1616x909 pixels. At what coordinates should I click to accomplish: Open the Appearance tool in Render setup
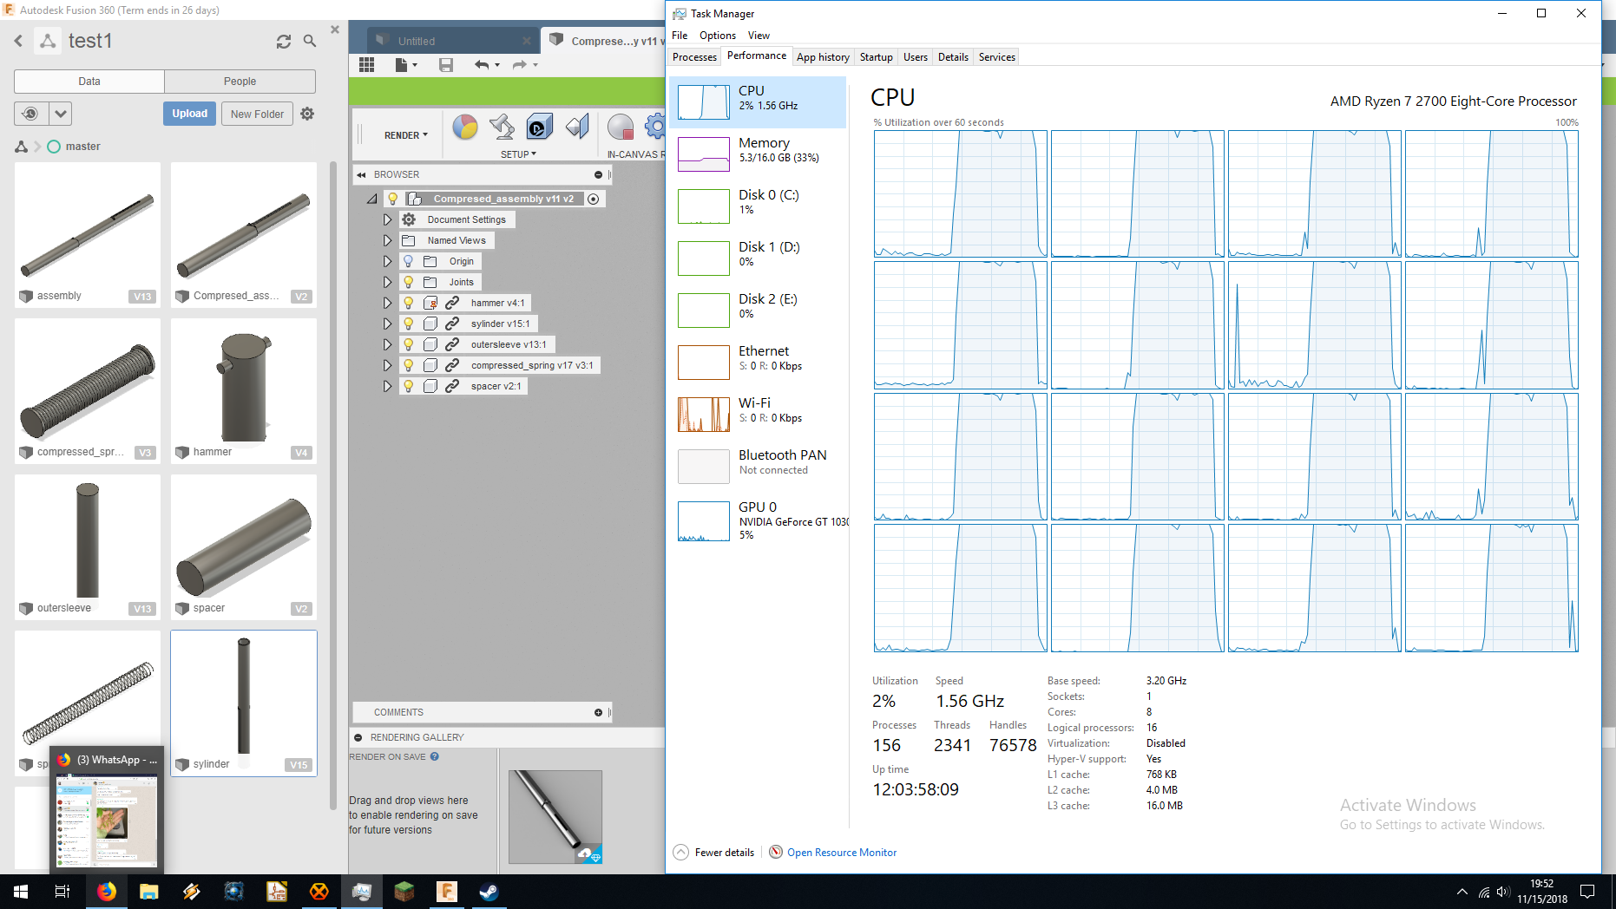(465, 128)
